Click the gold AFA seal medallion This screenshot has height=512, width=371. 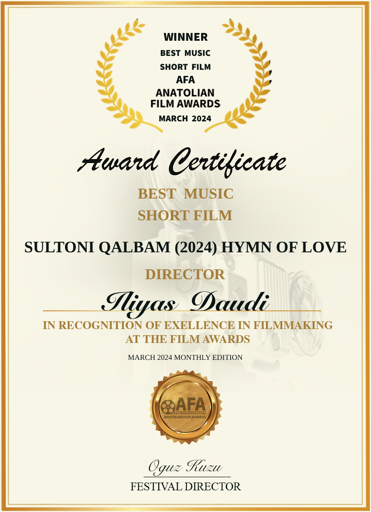(185, 407)
